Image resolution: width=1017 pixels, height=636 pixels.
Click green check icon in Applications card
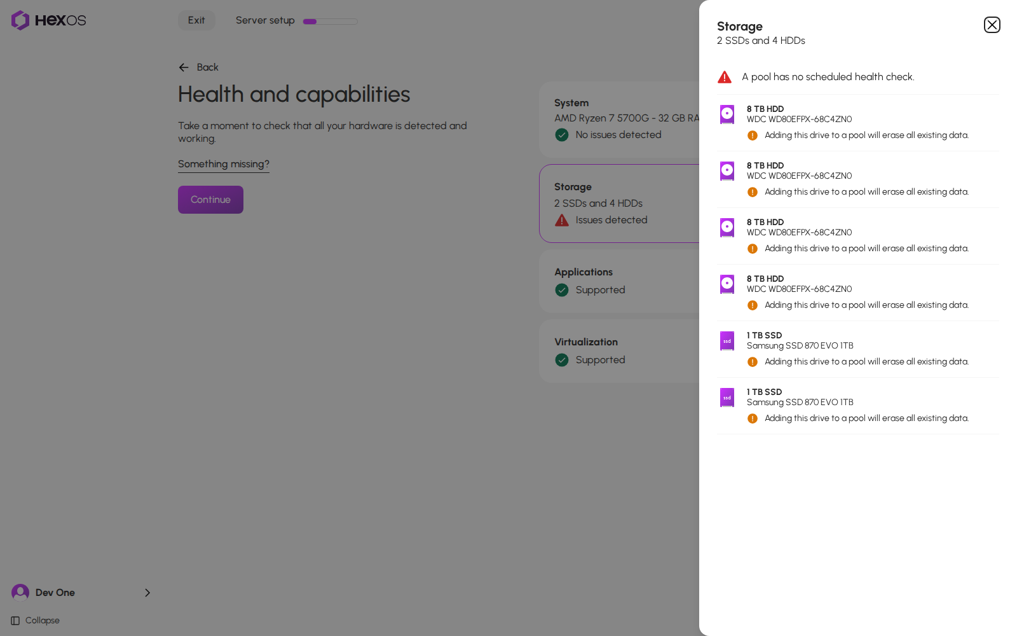pyautogui.click(x=562, y=290)
